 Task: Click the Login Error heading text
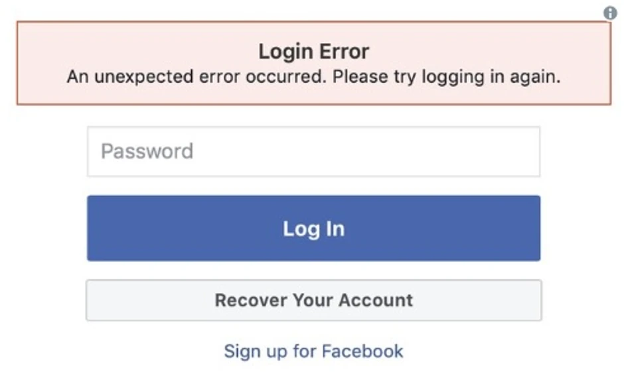tap(313, 52)
